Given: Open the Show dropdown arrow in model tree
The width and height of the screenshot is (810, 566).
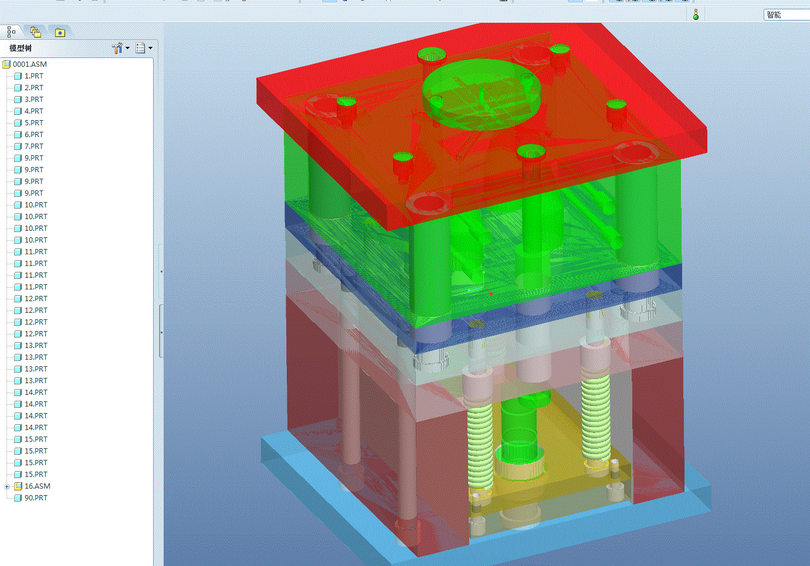Looking at the screenshot, I should [151, 48].
